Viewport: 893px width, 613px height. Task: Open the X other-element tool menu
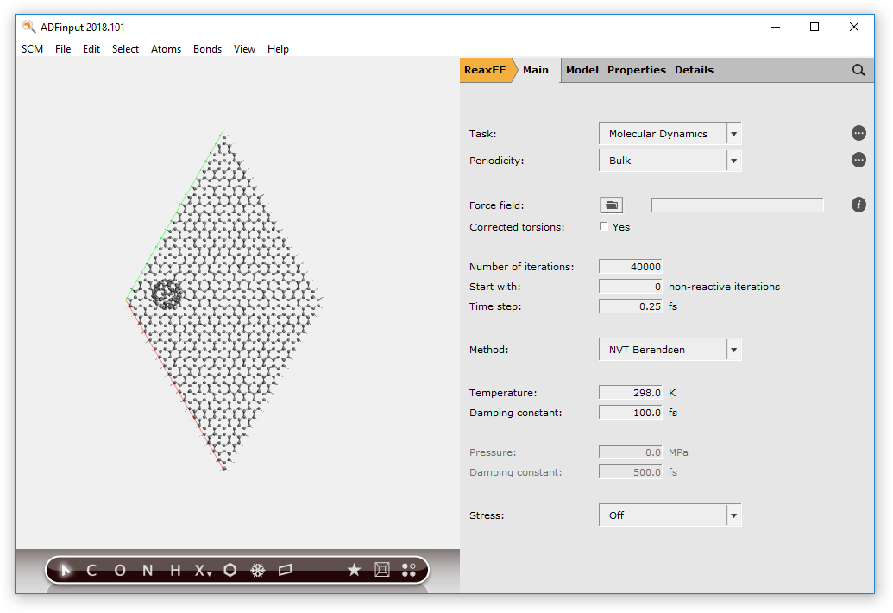click(203, 571)
